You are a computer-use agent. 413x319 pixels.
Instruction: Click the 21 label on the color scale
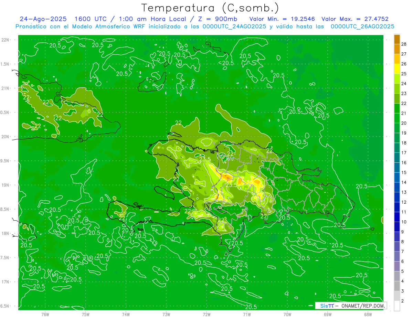tap(404, 113)
